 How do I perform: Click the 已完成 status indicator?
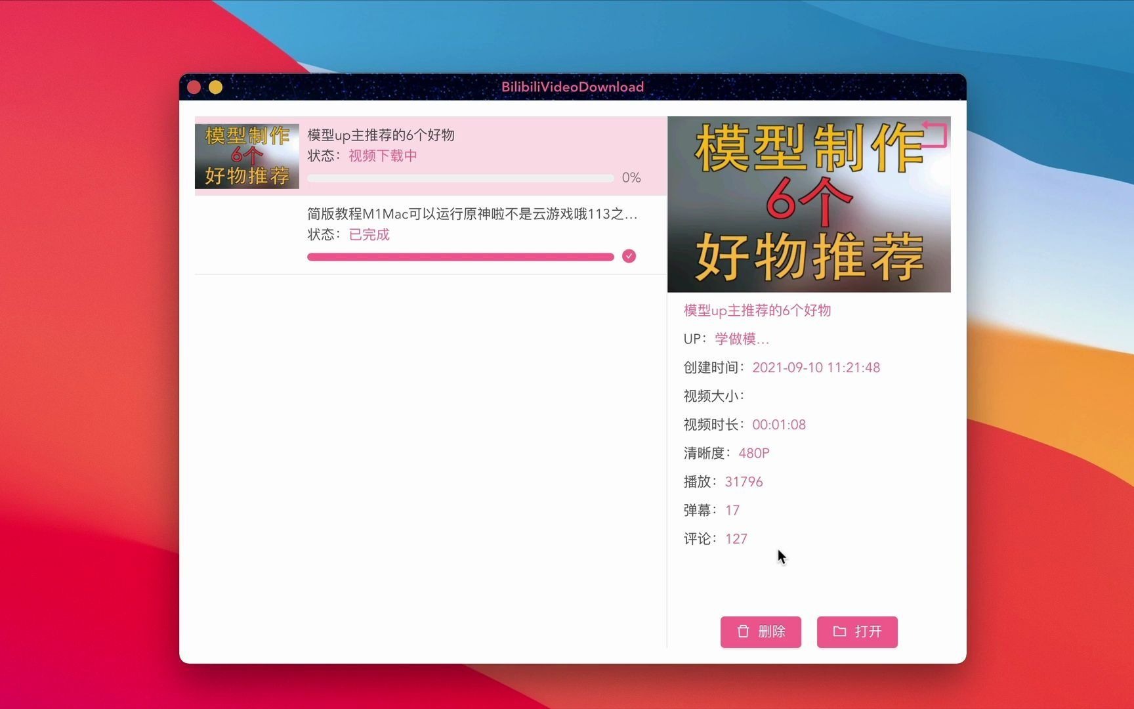tap(368, 234)
